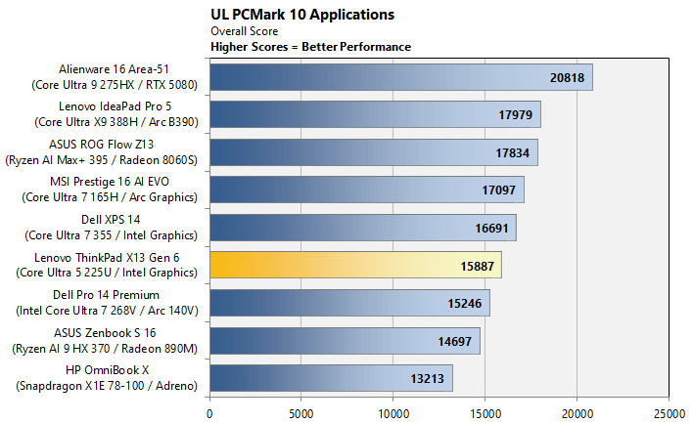
Task: Click '(Intel Core Ultra 7 268V / Arc 140V)' spec line
Action: tap(107, 311)
